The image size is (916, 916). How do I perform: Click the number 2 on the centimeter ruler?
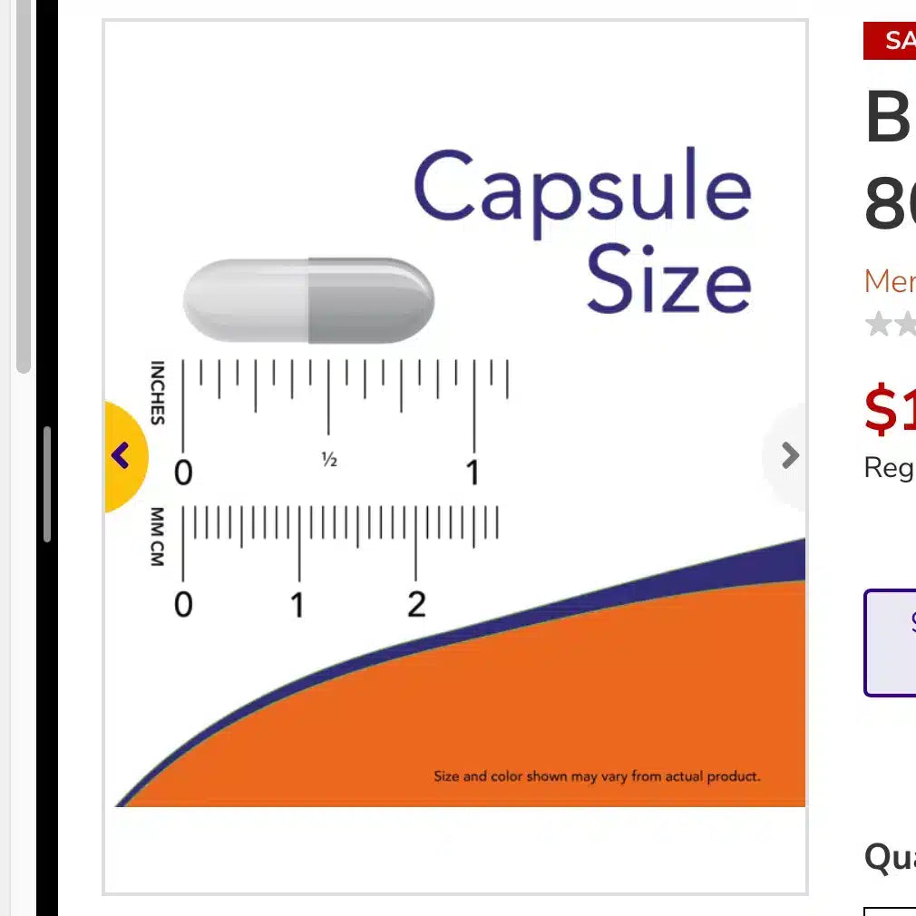pos(416,604)
